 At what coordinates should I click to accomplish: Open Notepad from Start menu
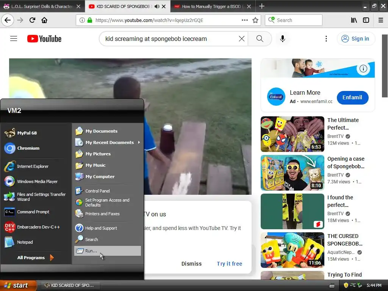19,242
